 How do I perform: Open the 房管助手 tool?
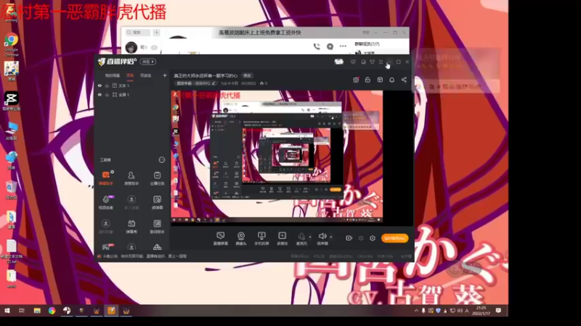click(x=131, y=177)
